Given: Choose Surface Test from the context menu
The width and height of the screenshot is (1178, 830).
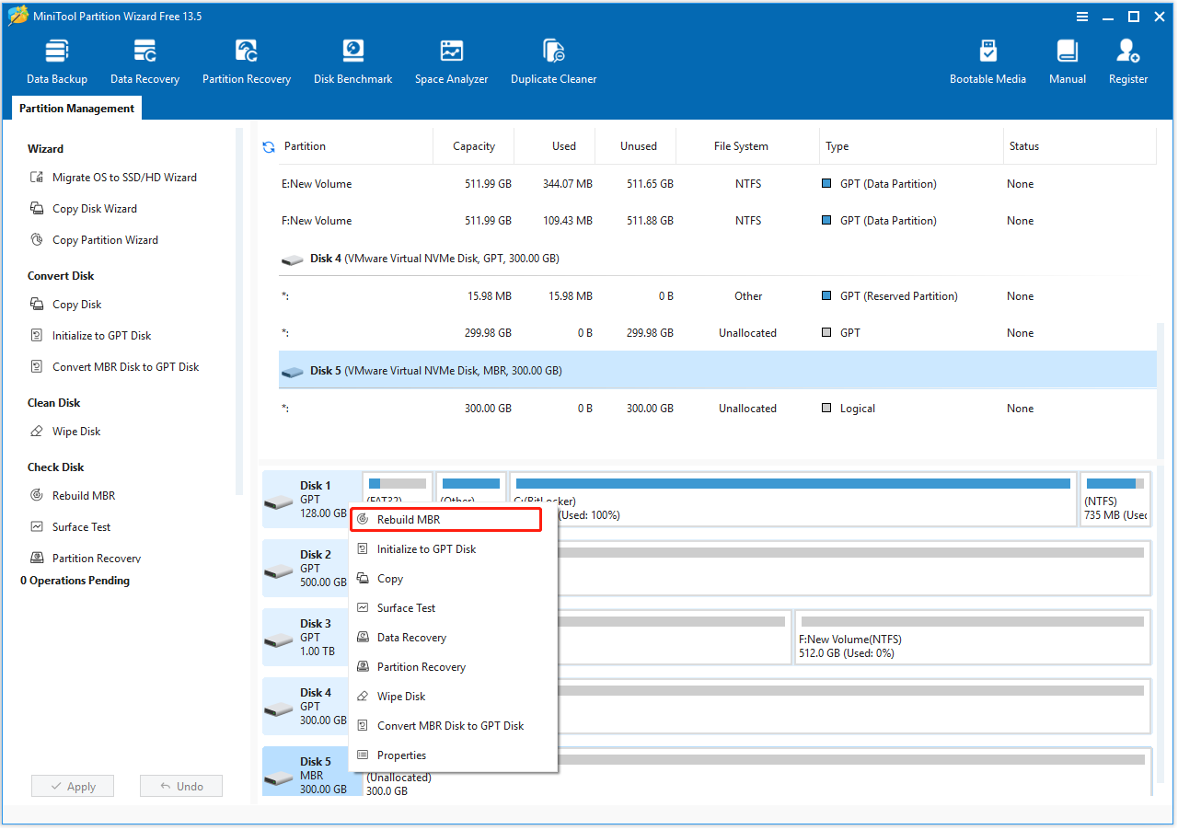Looking at the screenshot, I should pos(406,608).
